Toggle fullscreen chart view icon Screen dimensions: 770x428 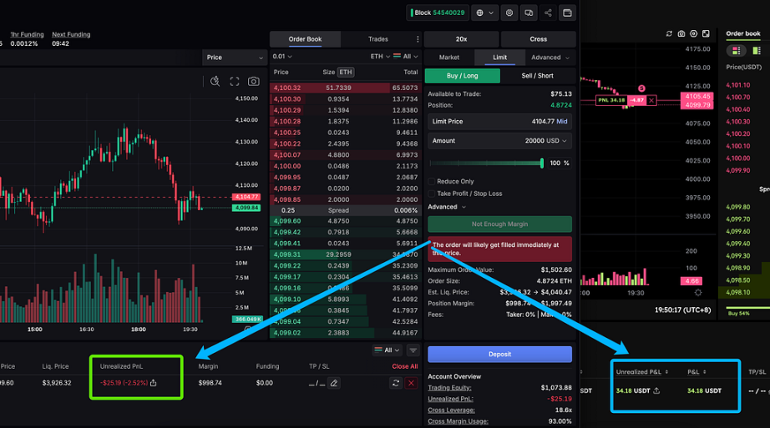point(235,81)
